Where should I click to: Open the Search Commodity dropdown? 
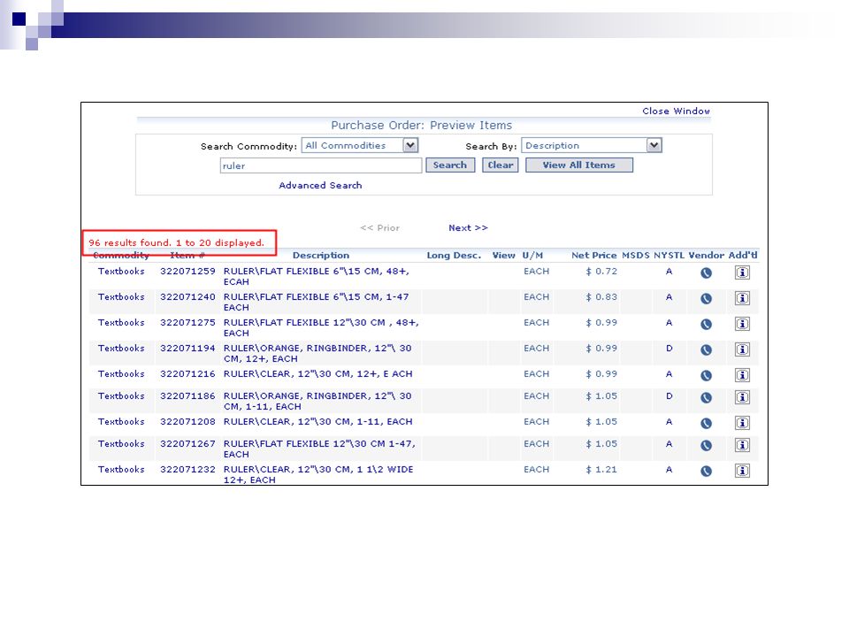click(x=360, y=145)
